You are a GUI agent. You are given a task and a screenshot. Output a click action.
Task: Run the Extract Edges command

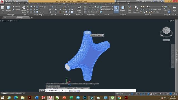tap(41, 7)
